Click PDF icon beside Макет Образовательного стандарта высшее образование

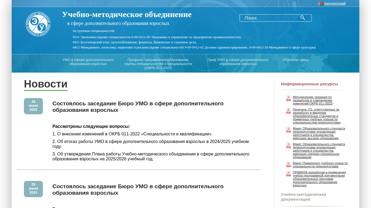[288, 130]
